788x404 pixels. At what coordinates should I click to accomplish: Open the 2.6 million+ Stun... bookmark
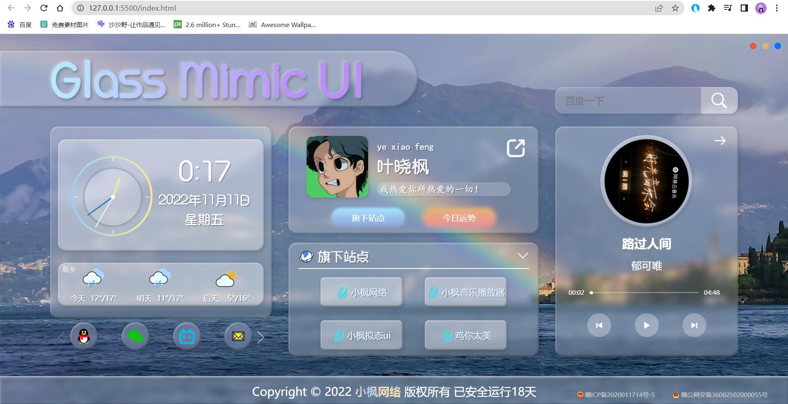pos(207,25)
